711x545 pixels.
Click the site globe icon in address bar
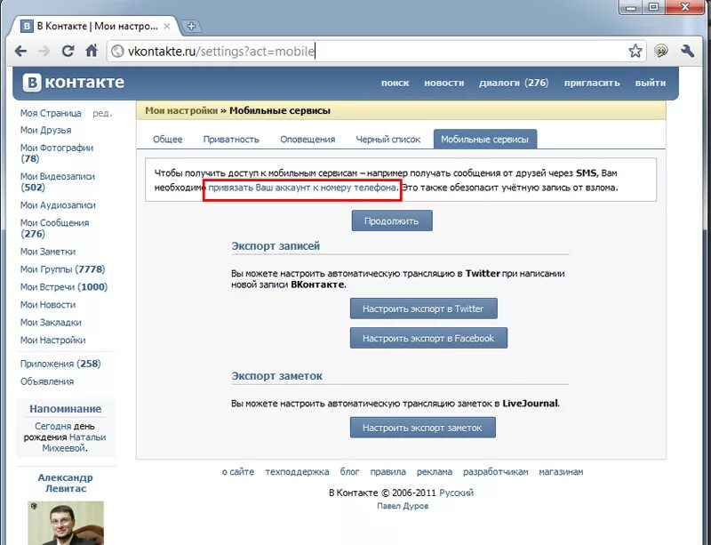117,52
